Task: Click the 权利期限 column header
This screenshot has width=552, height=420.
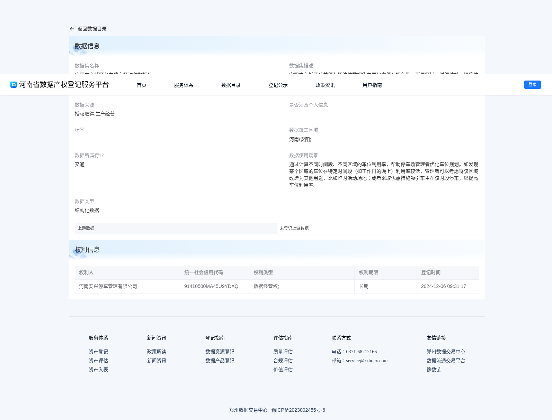Action: (x=385, y=272)
